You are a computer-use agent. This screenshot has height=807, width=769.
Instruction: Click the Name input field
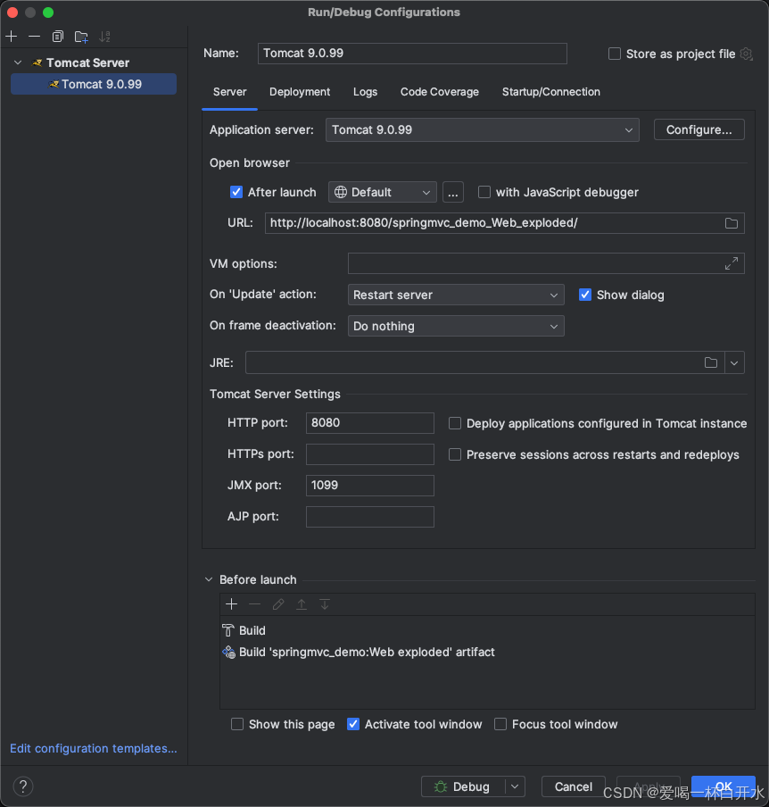coord(412,54)
